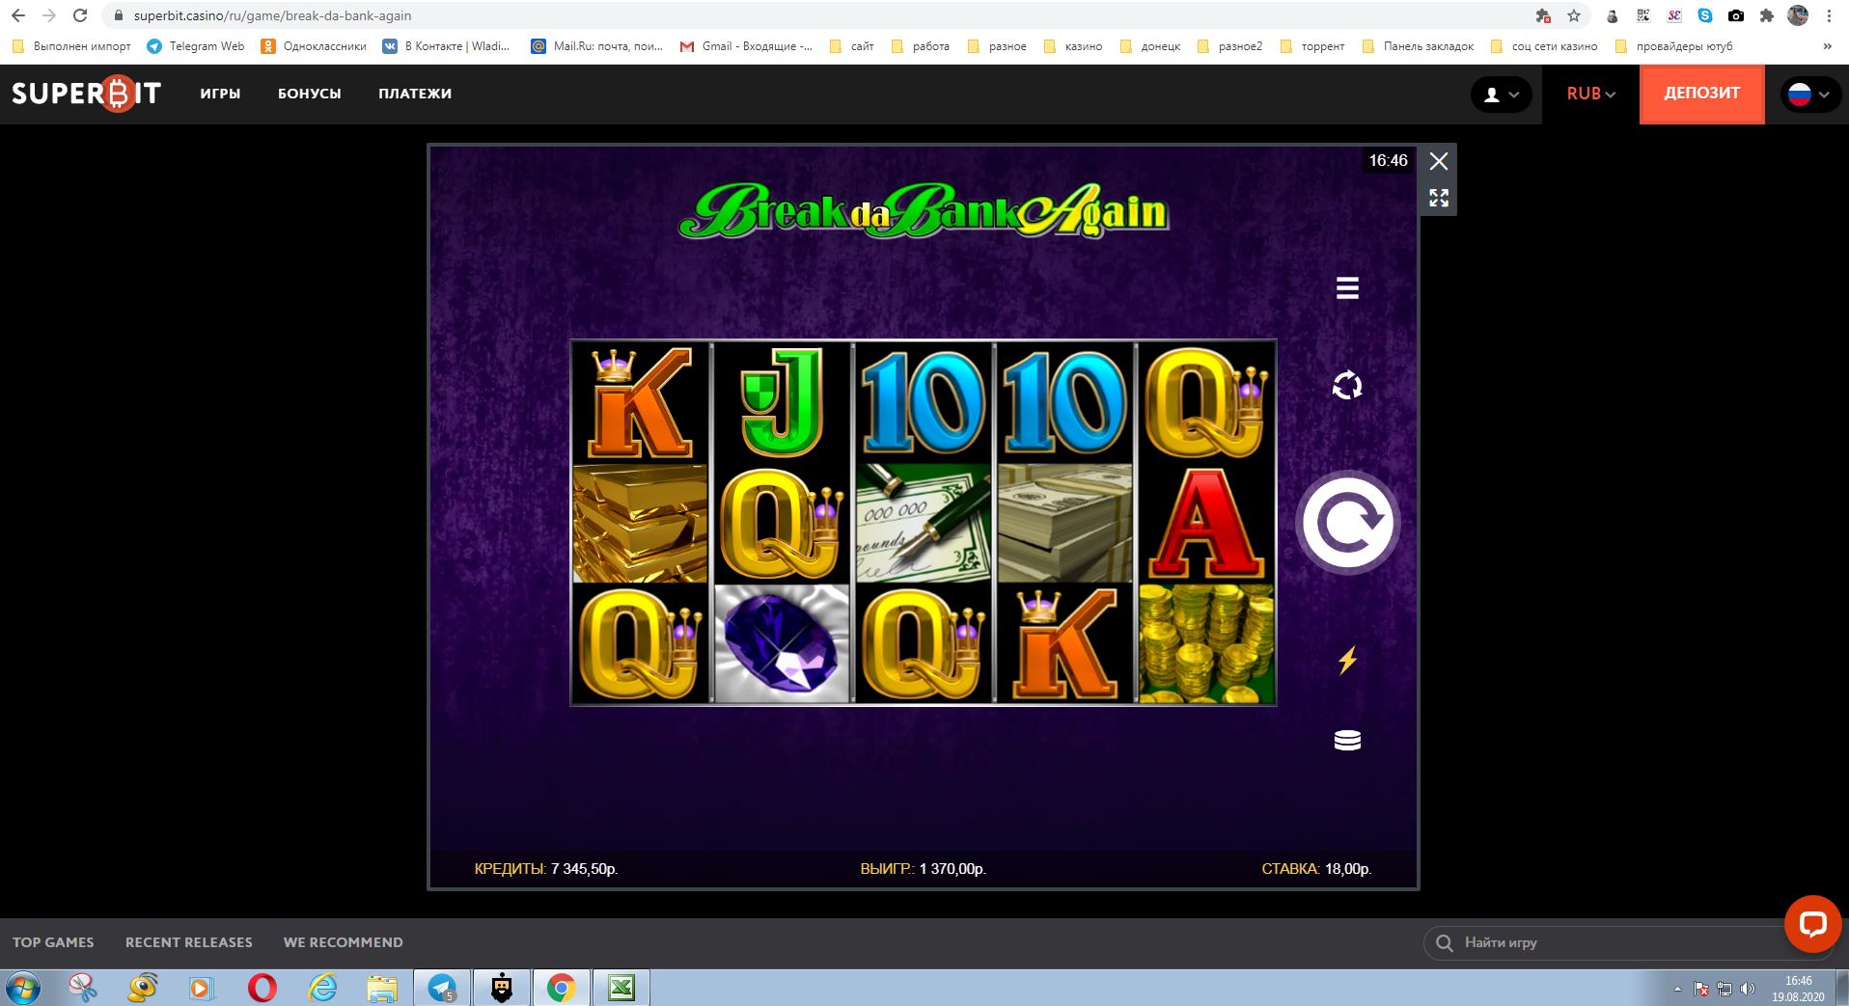Open the SE extension icon
The width and height of the screenshot is (1849, 1006).
(1674, 15)
